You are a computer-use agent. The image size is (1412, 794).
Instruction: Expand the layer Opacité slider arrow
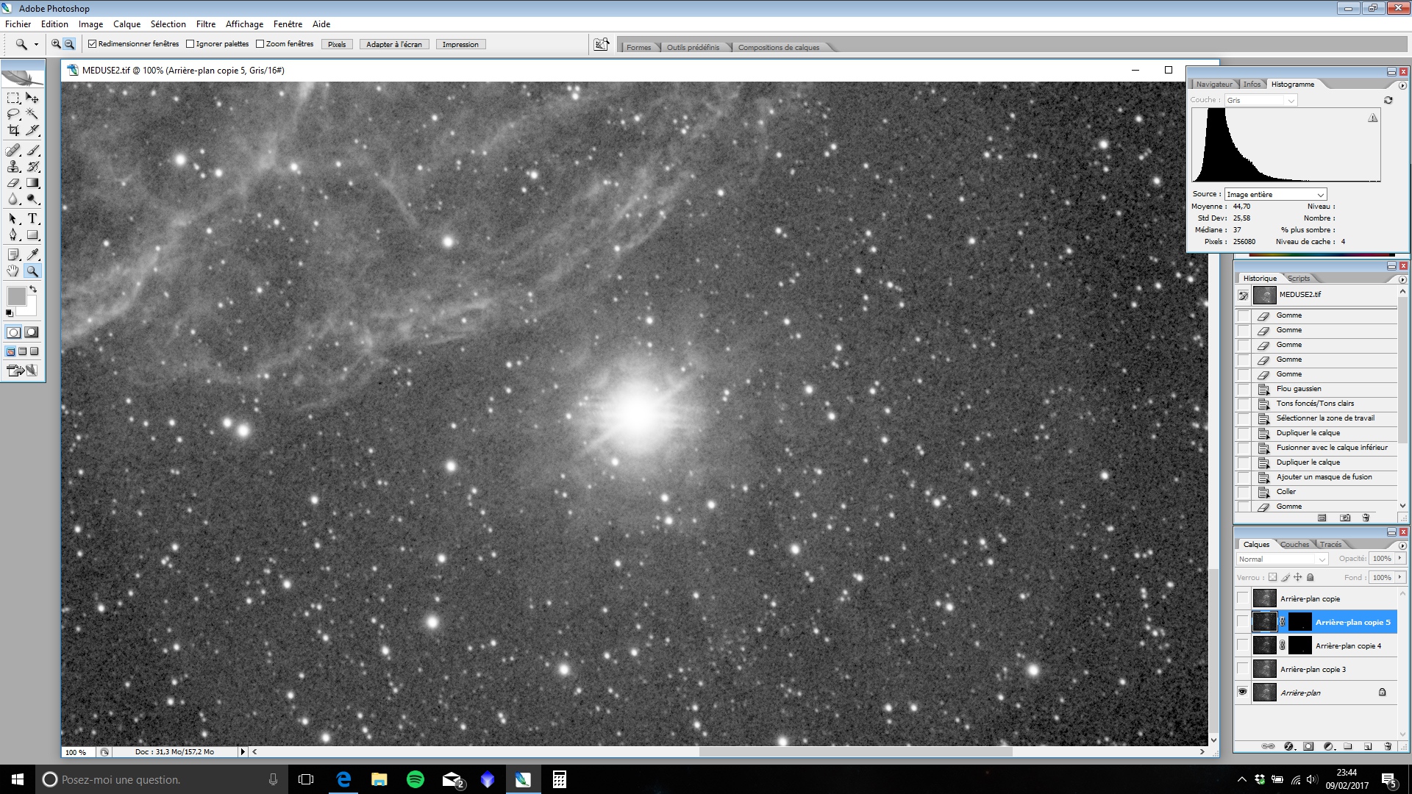[x=1400, y=559]
